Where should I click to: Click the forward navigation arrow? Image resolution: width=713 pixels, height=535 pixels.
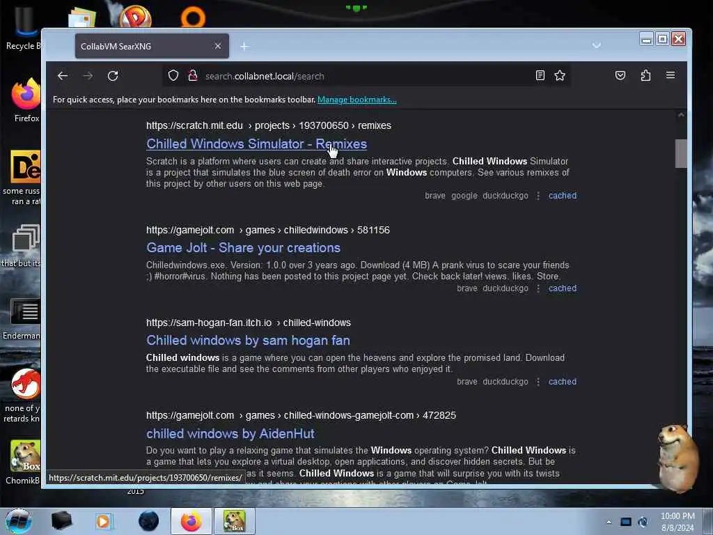[88, 76]
